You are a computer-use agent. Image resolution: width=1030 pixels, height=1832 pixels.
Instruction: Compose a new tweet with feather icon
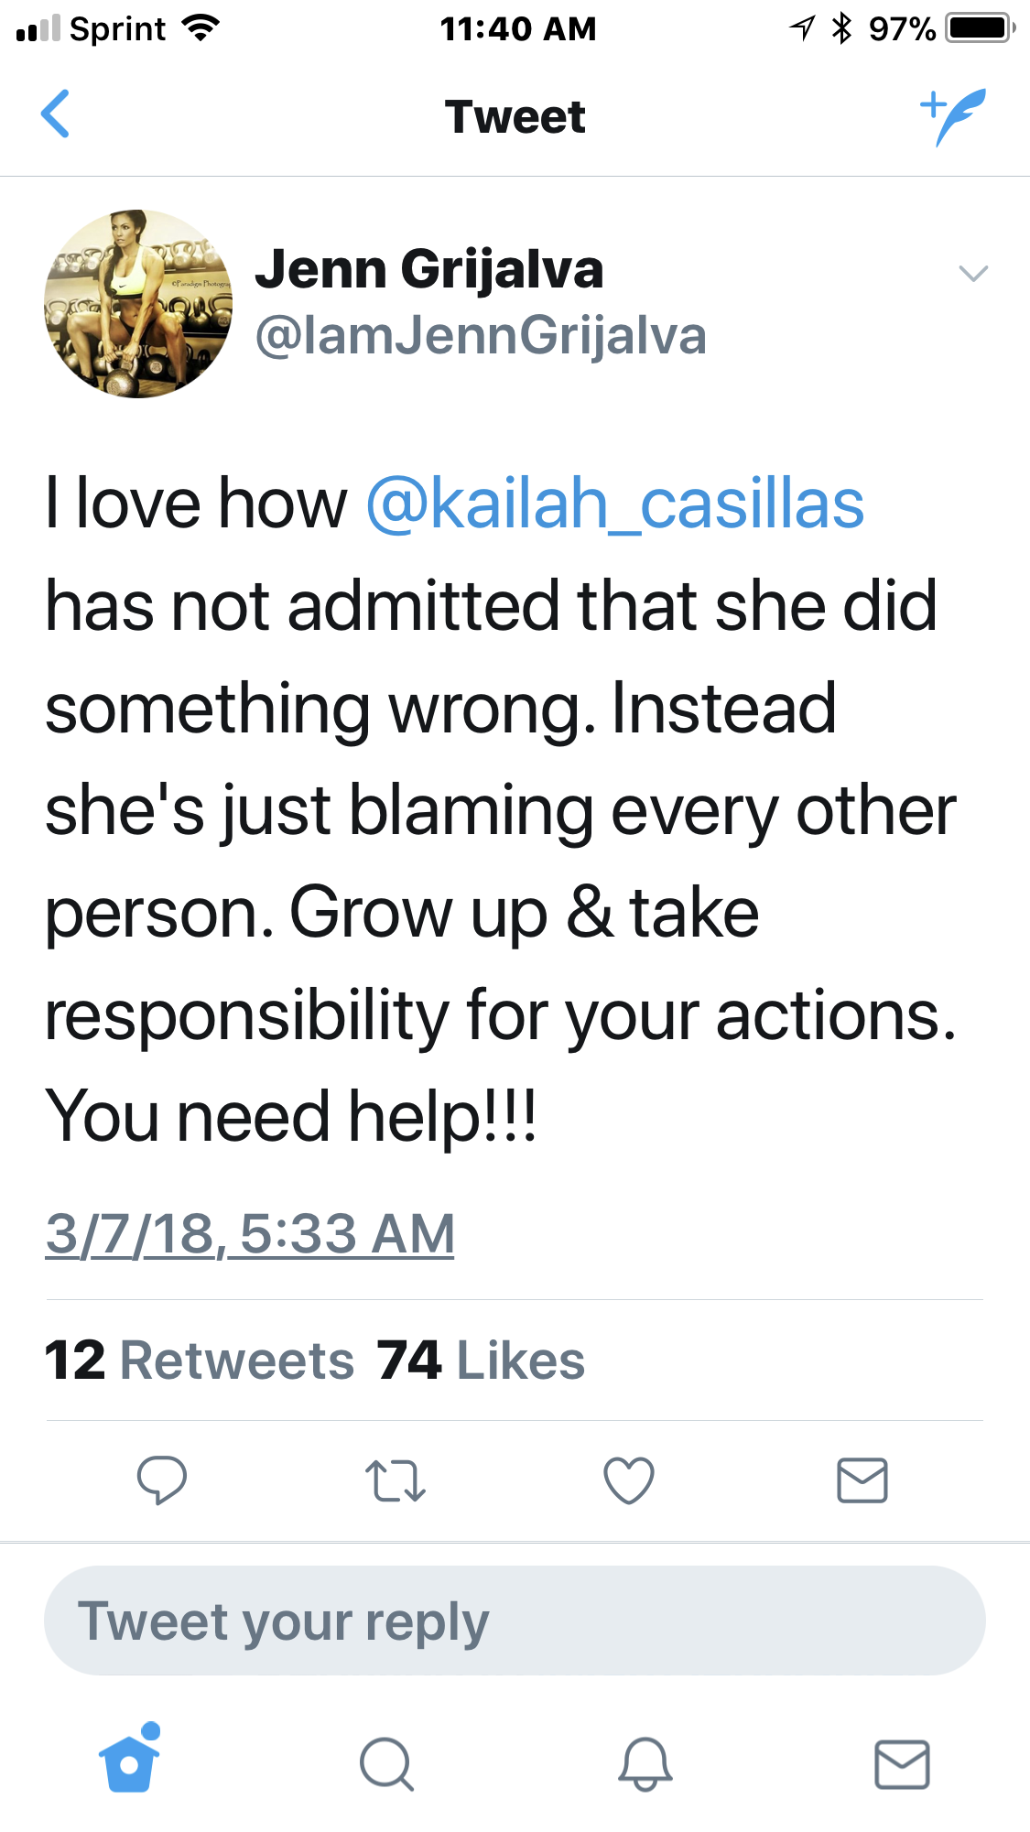(953, 116)
